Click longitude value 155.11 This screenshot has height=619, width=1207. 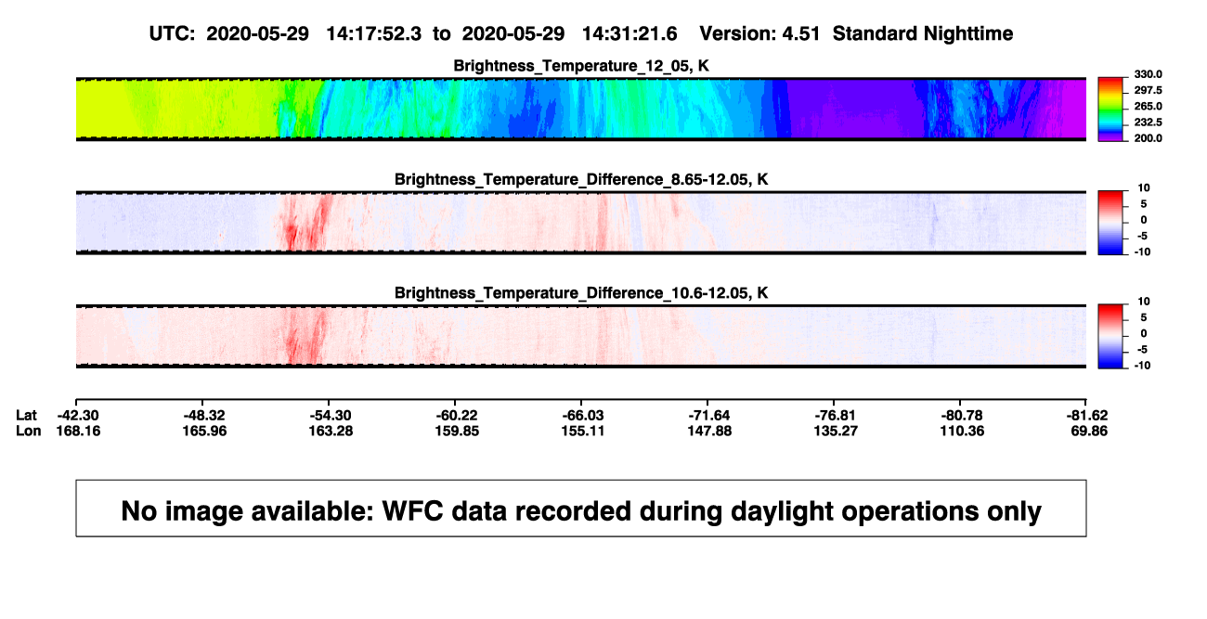581,431
